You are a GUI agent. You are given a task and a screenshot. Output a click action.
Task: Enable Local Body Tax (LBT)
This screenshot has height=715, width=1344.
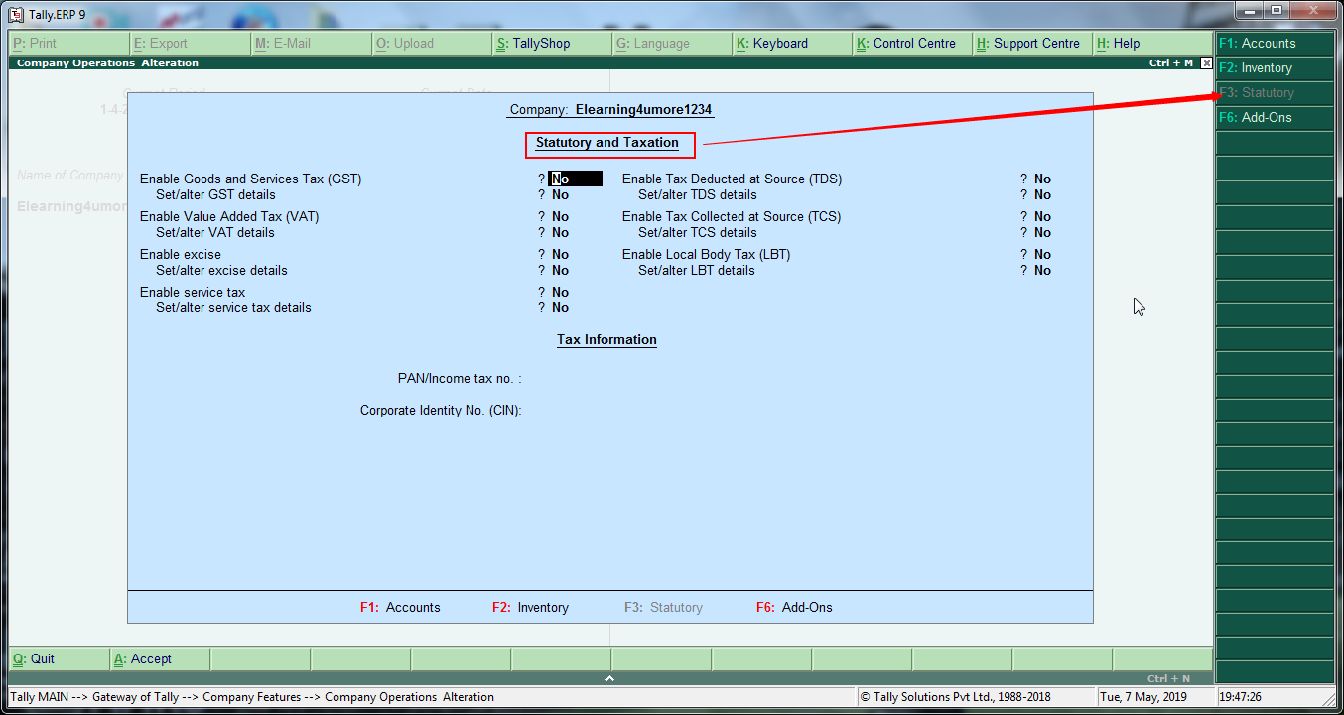pos(1041,254)
